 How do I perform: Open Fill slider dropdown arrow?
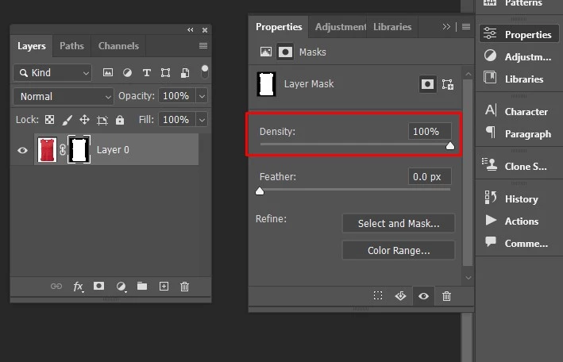pyautogui.click(x=202, y=120)
